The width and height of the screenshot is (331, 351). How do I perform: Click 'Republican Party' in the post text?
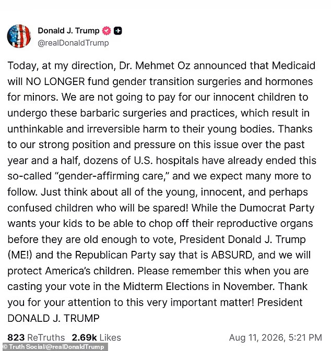tap(115, 255)
